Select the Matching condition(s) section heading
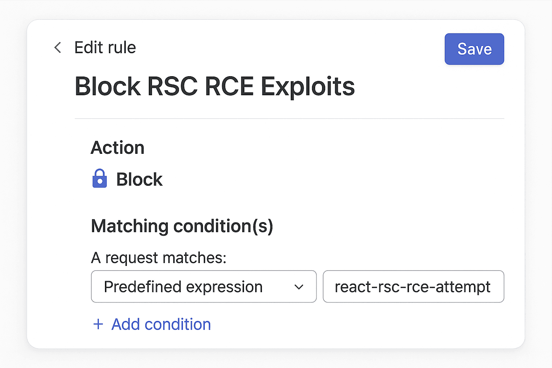Viewport: 552px width, 368px height. 182,226
